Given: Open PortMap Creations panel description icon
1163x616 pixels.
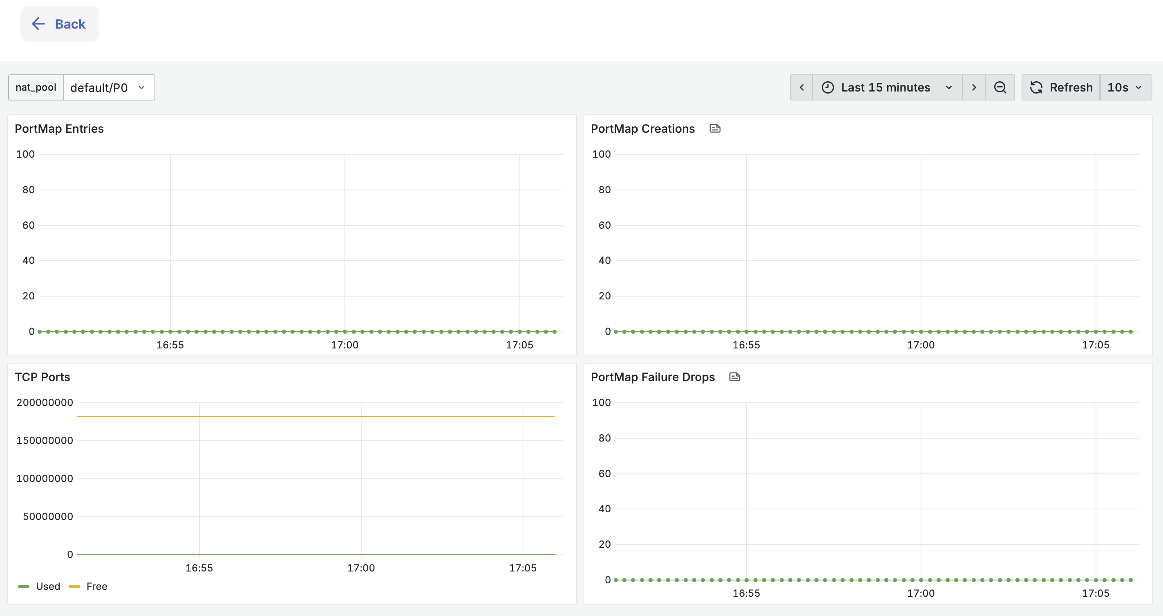Looking at the screenshot, I should point(715,129).
